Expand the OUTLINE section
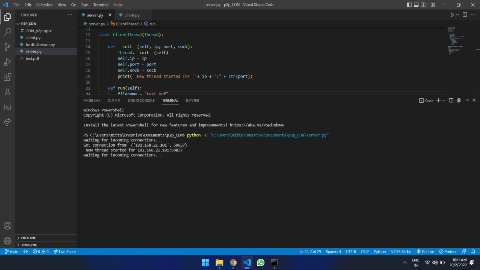Screen dimensions: 480x270 pos(46,238)
